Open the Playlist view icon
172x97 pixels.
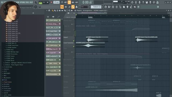click(106, 7)
